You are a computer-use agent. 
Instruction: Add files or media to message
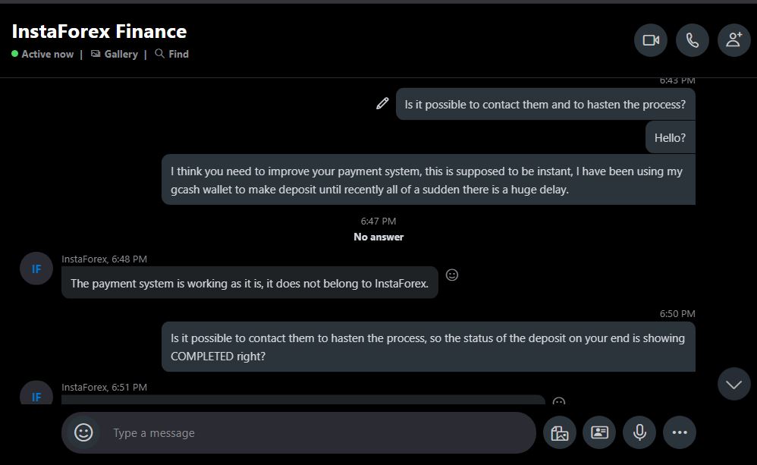coord(560,433)
